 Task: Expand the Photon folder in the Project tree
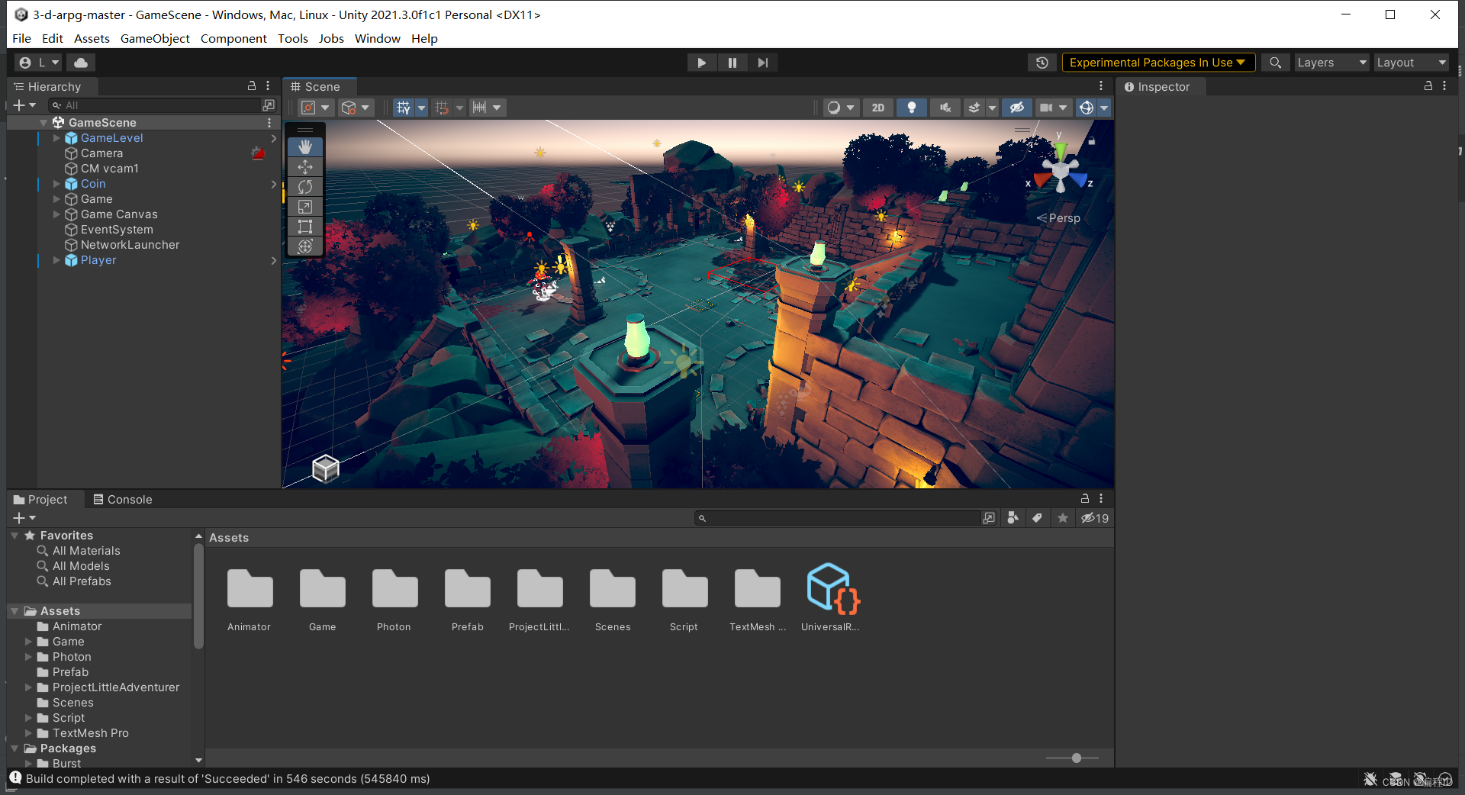click(30, 656)
